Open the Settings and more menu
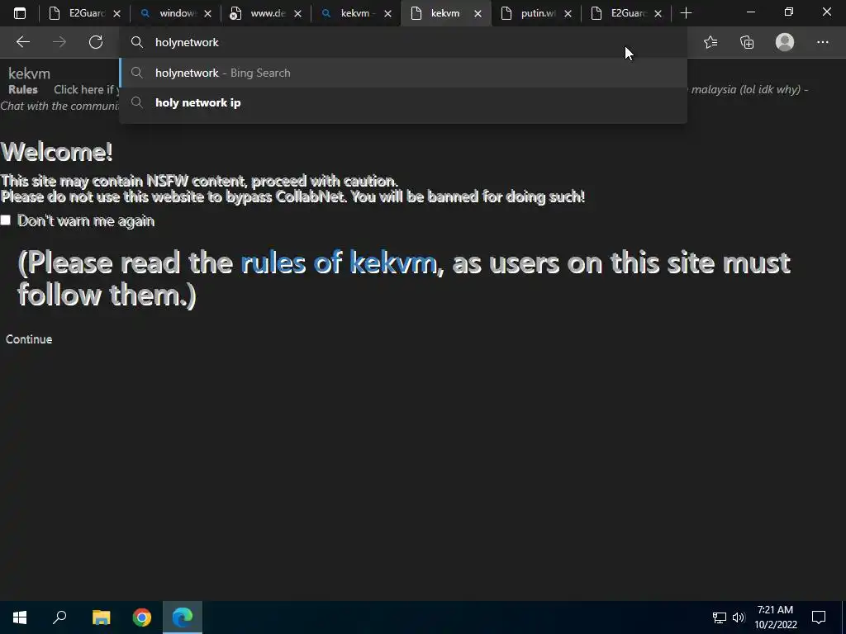 pos(822,42)
